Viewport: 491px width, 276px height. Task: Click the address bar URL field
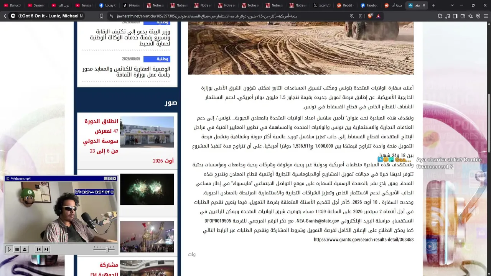(x=230, y=16)
